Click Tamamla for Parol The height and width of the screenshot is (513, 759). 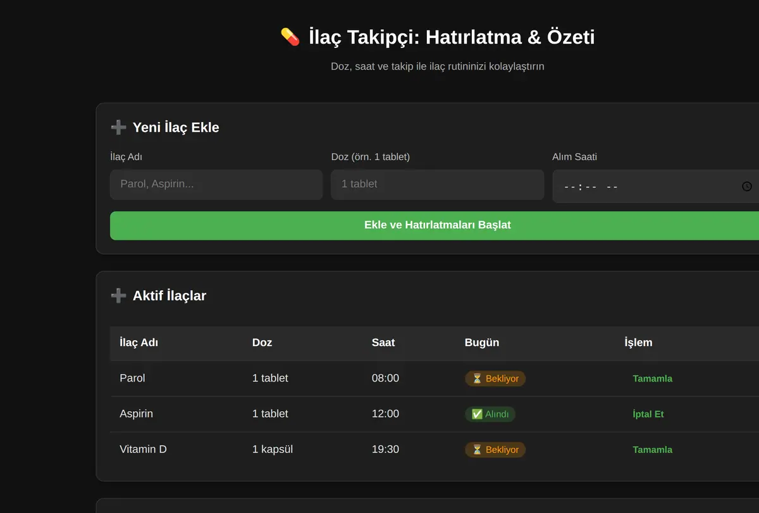pos(652,378)
